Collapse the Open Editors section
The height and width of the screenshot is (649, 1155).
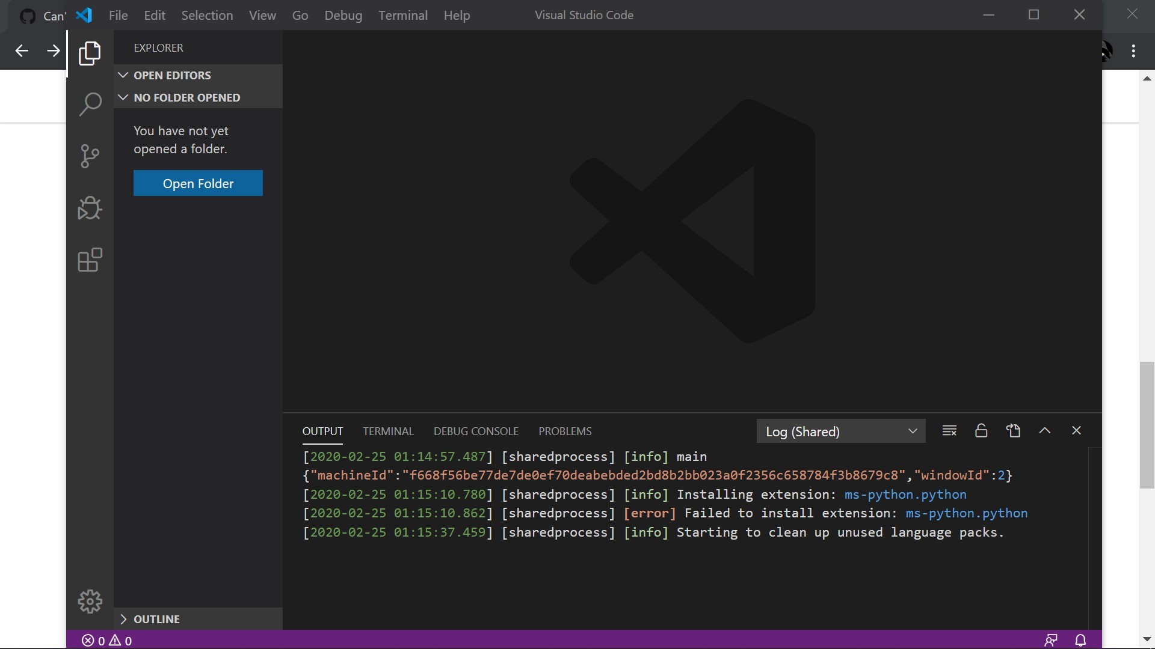pos(199,75)
